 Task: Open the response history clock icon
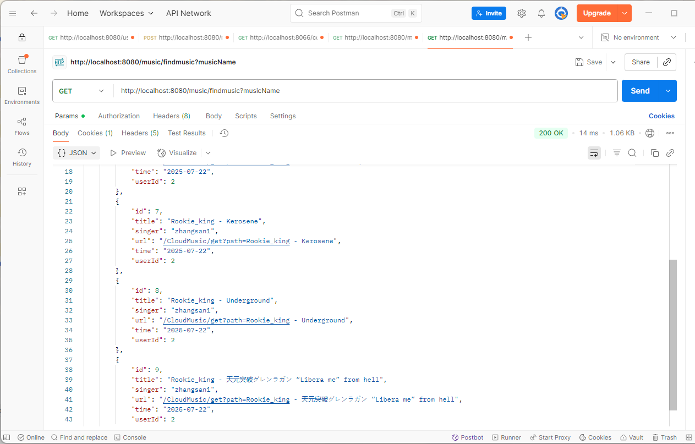[x=224, y=133]
